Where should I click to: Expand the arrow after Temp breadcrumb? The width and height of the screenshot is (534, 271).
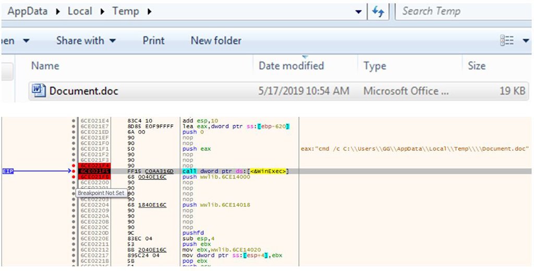(x=150, y=11)
